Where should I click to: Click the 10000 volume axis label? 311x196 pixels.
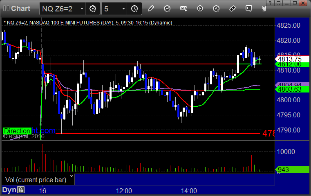pos(286,152)
